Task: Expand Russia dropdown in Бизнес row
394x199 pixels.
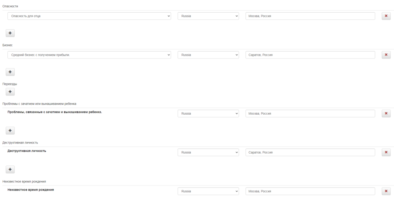Action: pyautogui.click(x=208, y=55)
